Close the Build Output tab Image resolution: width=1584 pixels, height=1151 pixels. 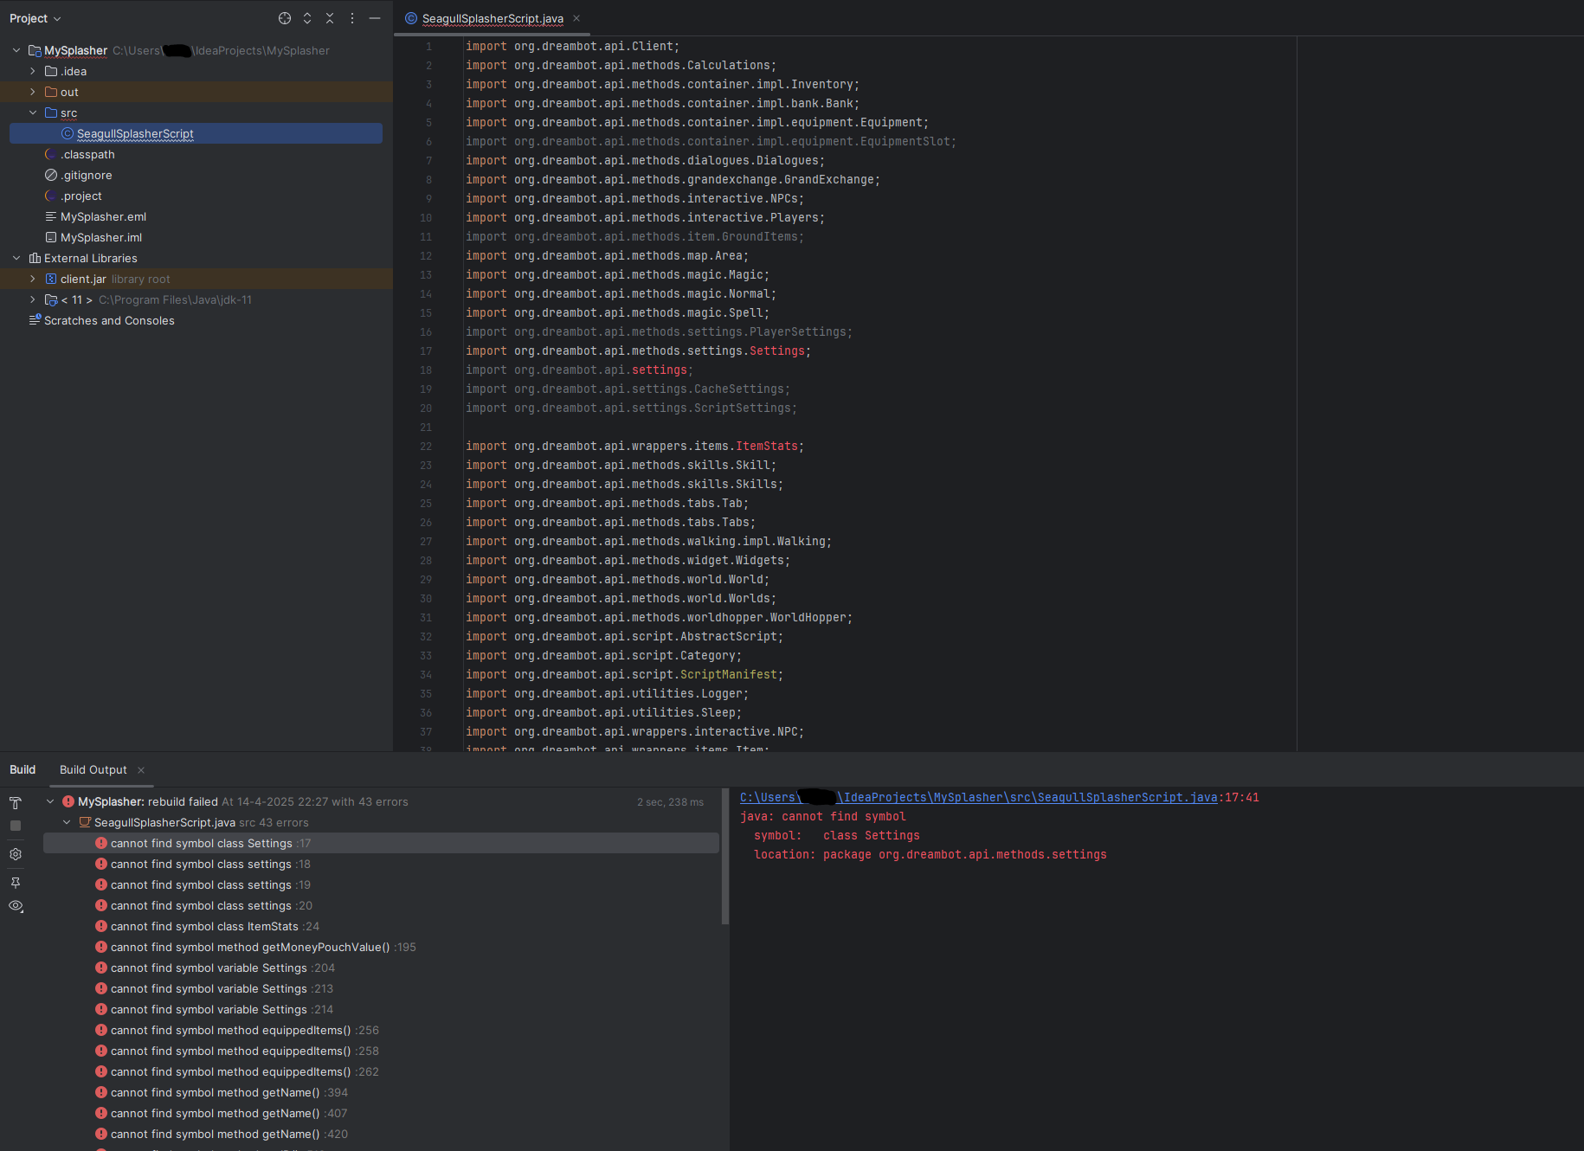141,770
